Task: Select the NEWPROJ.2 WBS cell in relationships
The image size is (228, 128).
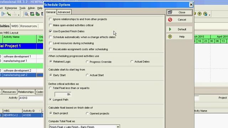Action: [12, 115]
